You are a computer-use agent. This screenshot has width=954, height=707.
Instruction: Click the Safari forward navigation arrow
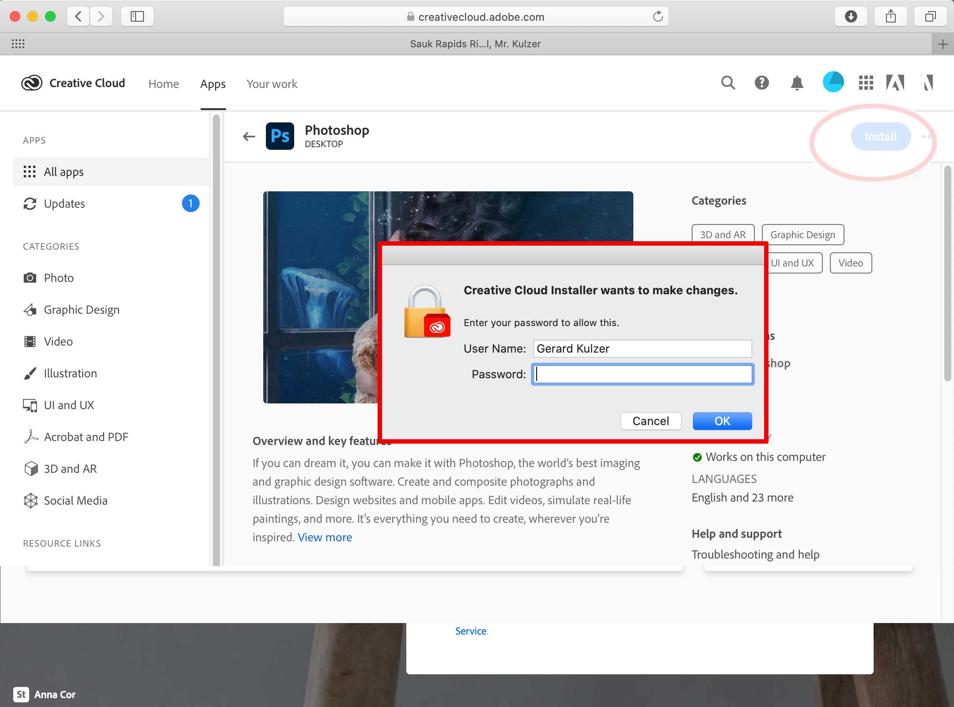(101, 17)
